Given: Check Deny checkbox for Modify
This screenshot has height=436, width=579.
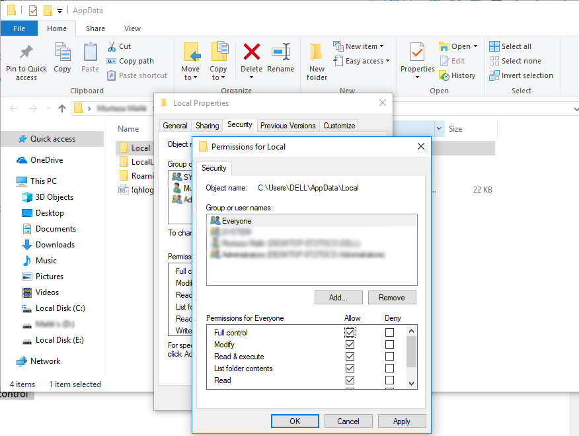Looking at the screenshot, I should (389, 344).
